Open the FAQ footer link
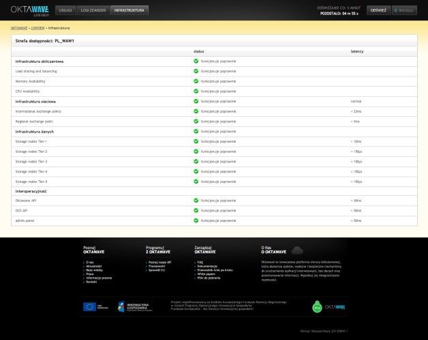 coord(200,262)
